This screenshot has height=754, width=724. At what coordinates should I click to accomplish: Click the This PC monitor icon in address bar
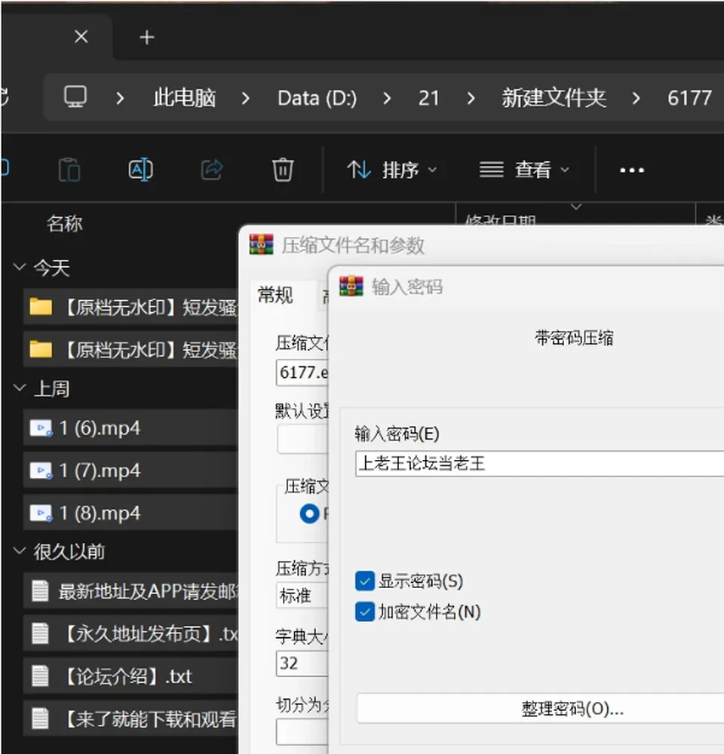pos(75,97)
